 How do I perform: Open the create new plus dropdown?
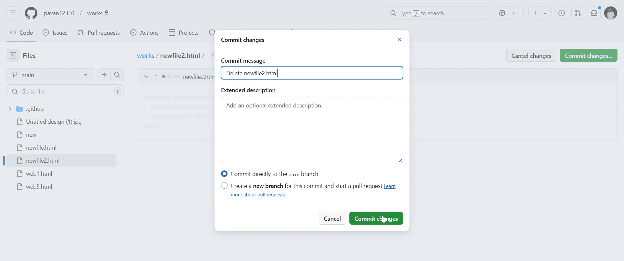540,13
